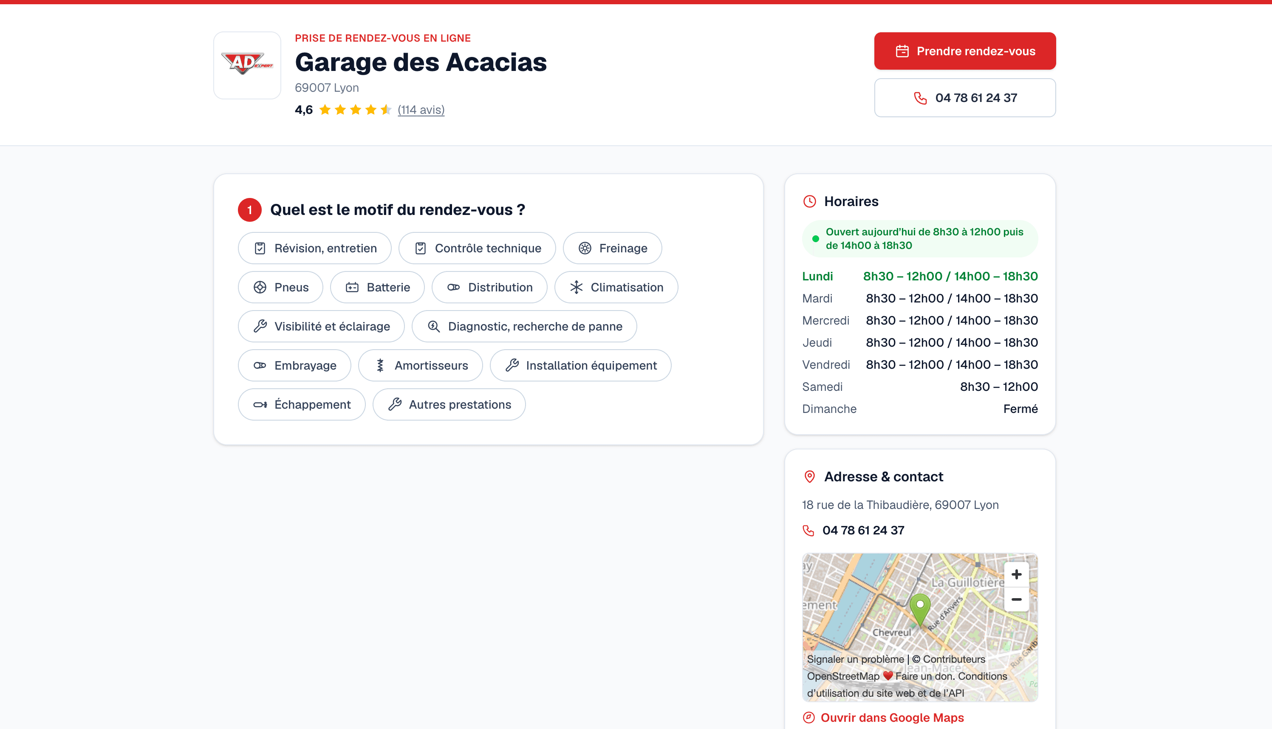Select the Installation équipement option
This screenshot has width=1272, height=729.
pos(581,365)
